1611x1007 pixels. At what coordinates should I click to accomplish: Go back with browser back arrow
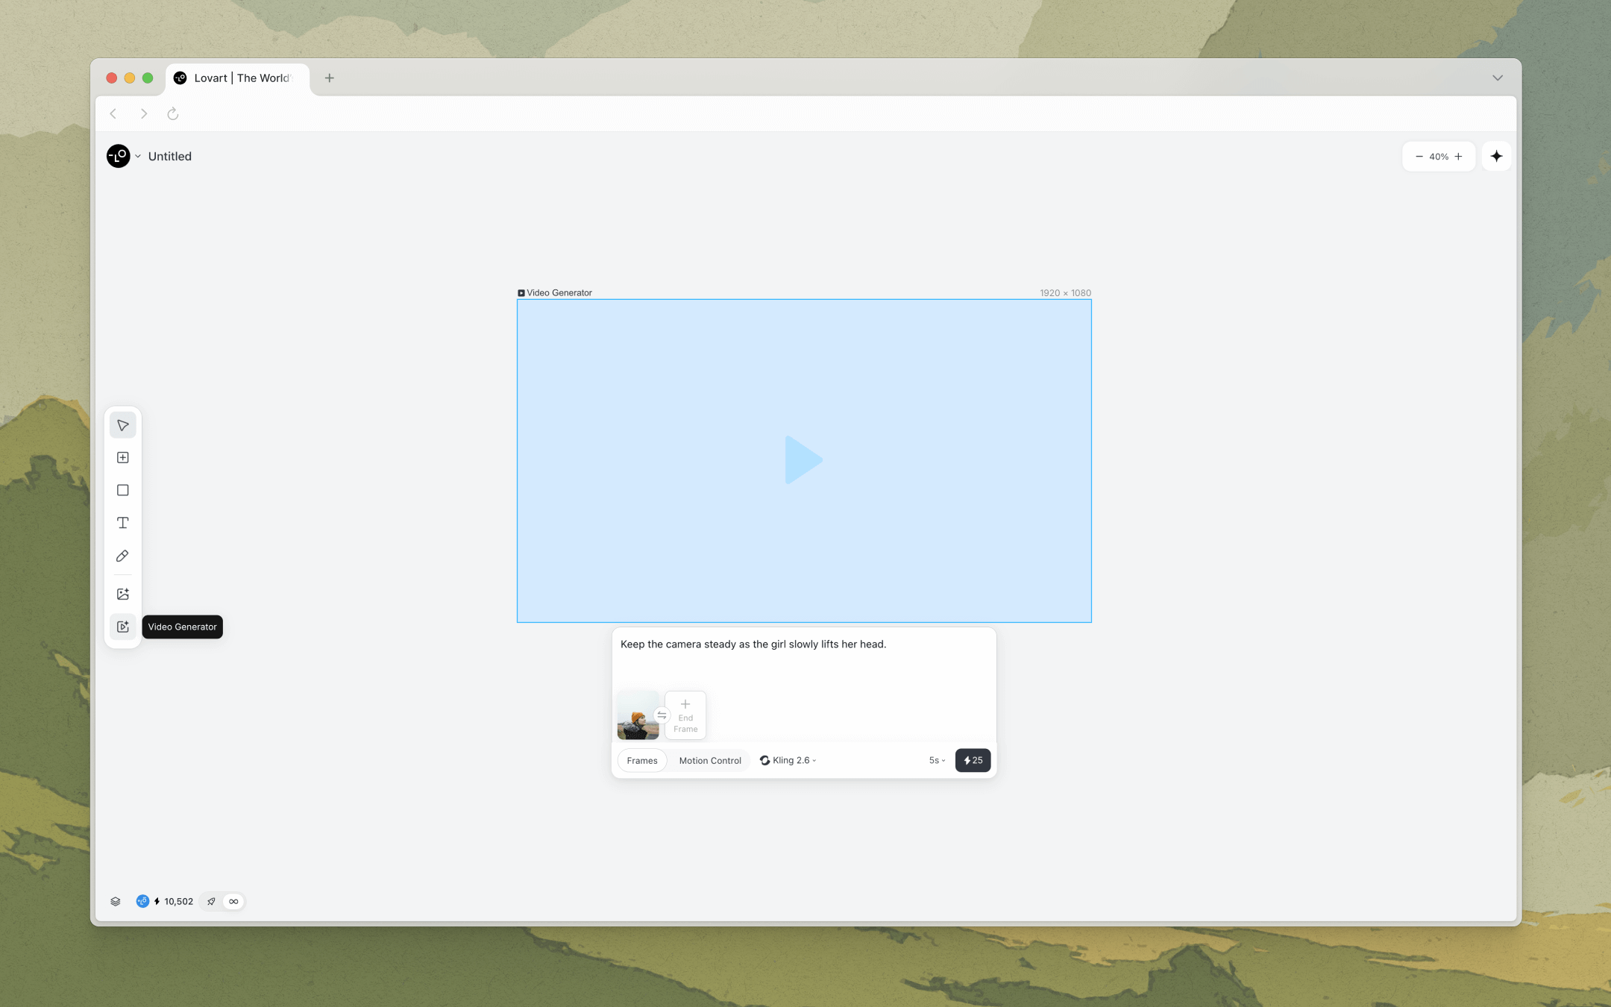113,113
